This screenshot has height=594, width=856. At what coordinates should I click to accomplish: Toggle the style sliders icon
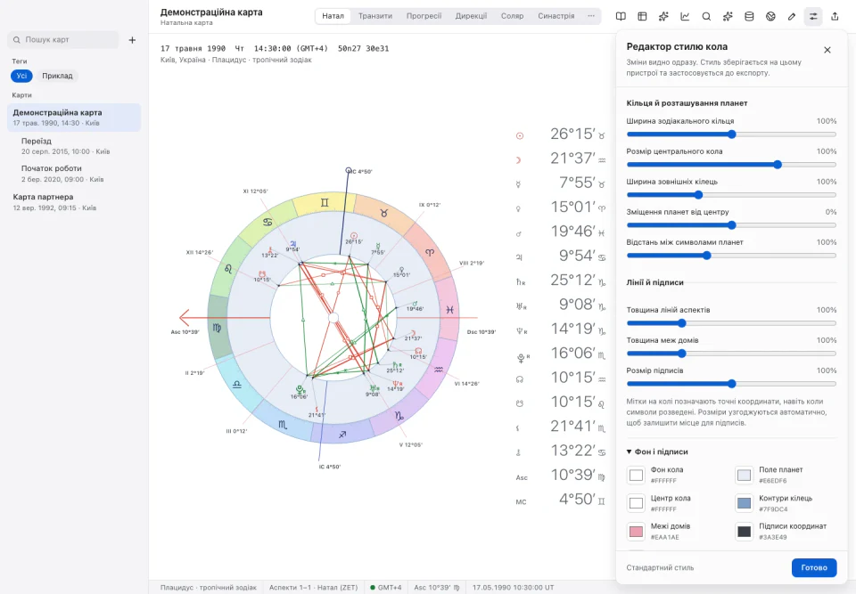coord(813,16)
